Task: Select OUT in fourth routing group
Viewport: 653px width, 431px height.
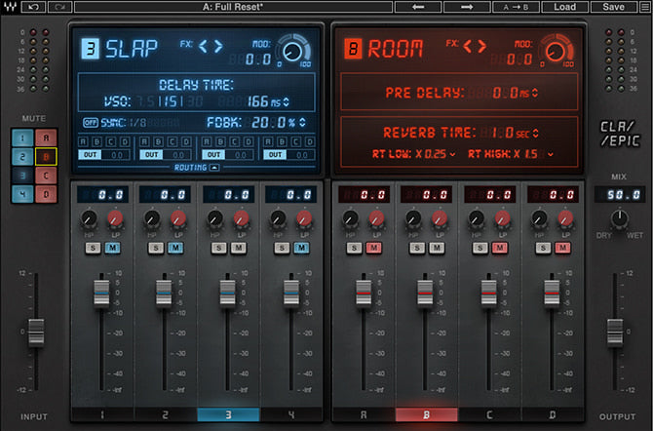Action: pyautogui.click(x=275, y=155)
